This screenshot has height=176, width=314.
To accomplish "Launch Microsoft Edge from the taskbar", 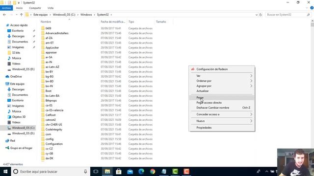I will [141, 172].
